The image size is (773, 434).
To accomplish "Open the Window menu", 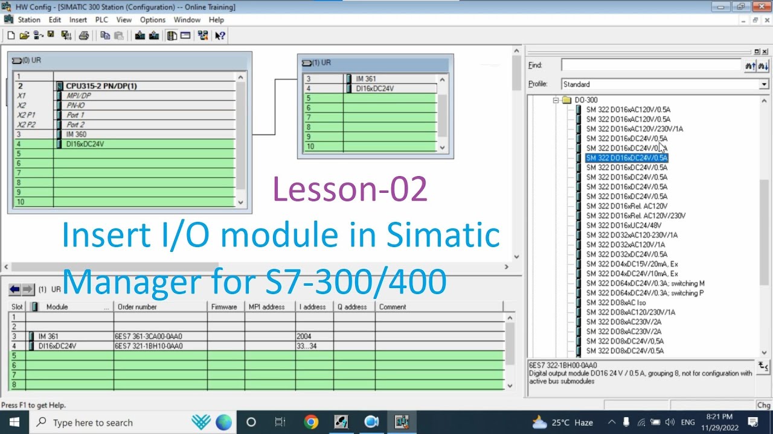I will pyautogui.click(x=187, y=19).
